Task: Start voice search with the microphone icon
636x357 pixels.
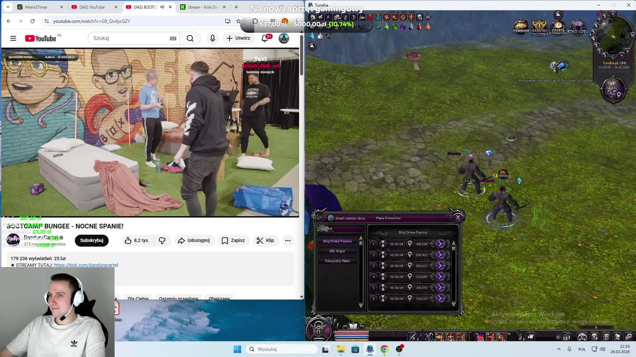Action: pos(213,38)
